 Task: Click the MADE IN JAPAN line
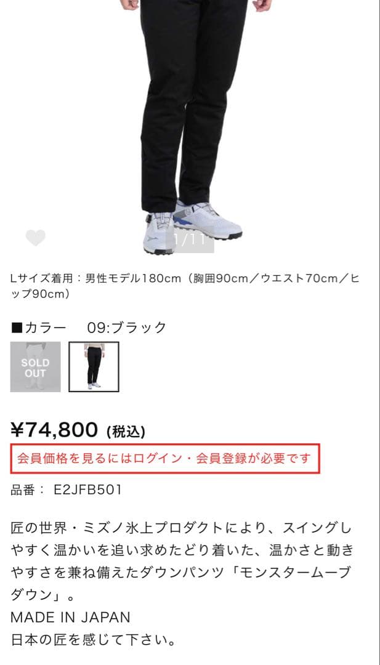tap(70, 617)
